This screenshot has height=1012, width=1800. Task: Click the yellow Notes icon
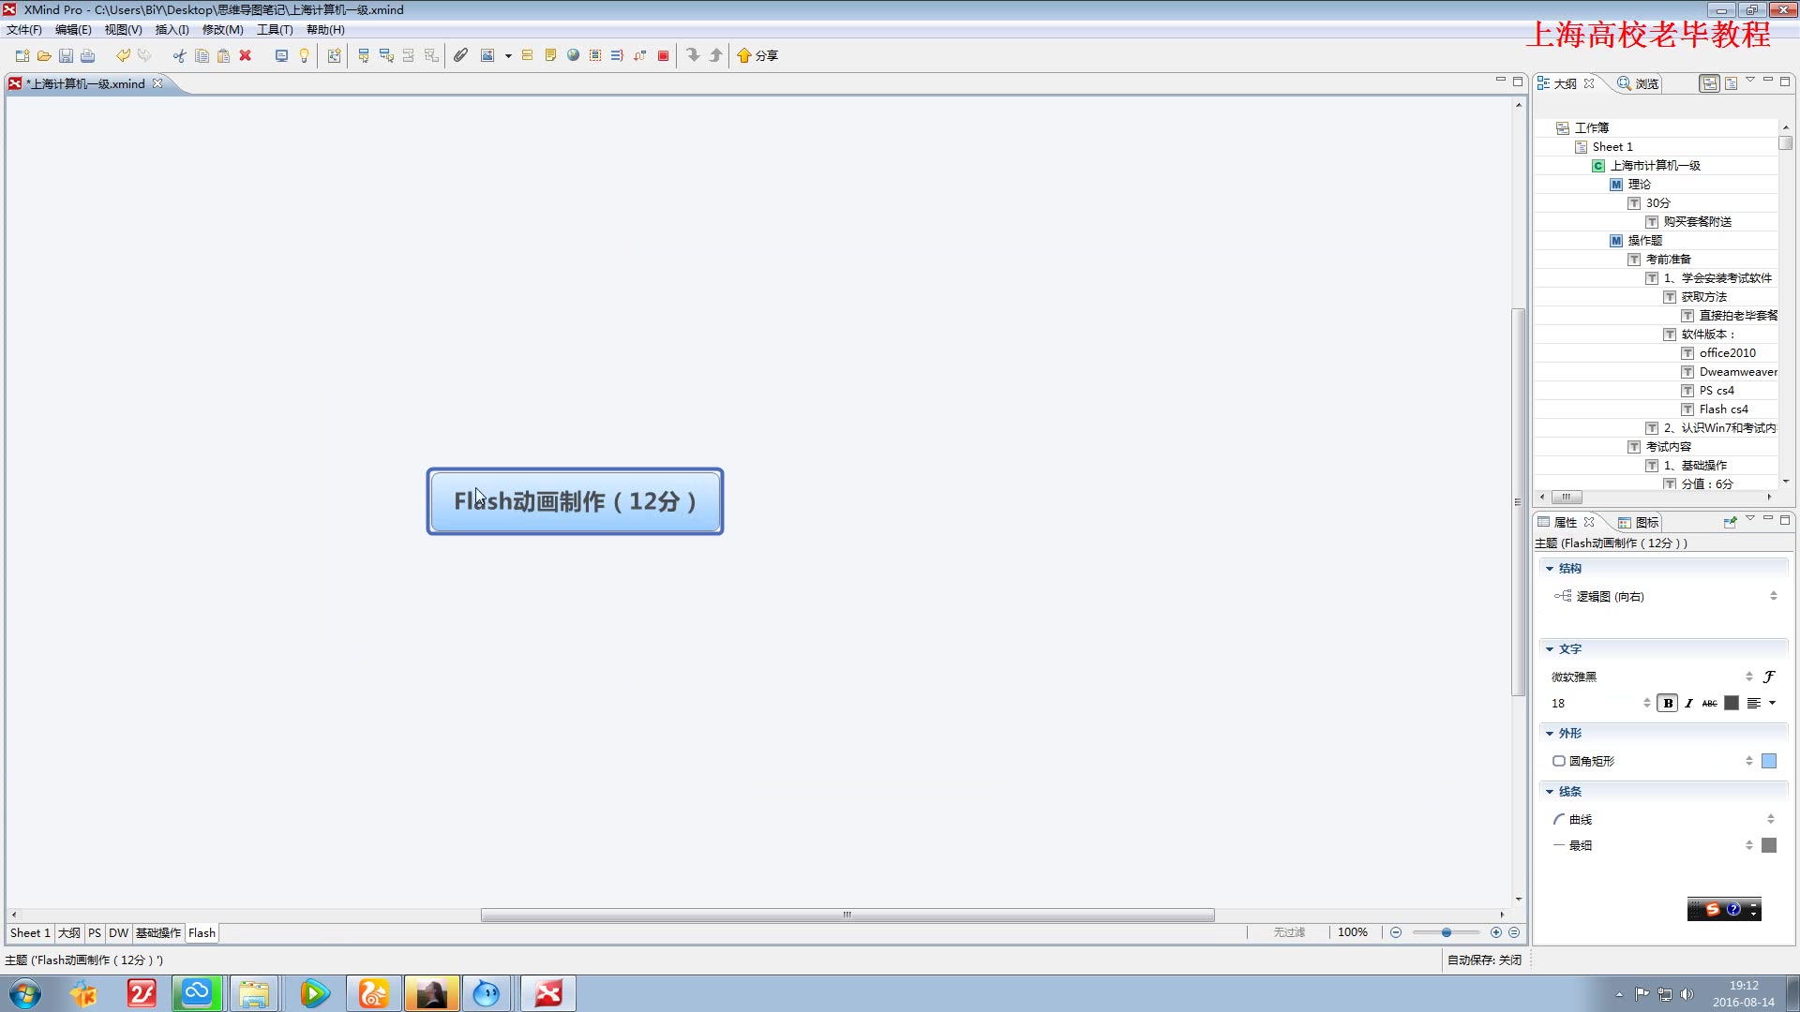550,55
